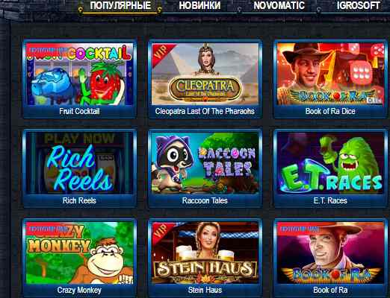Switch to the НОВИНКИ tab
Screen dimensions: 390x298
[199, 5]
